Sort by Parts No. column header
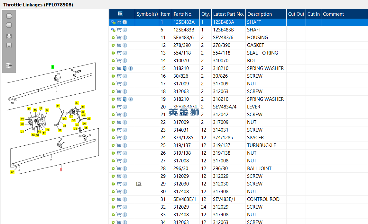368x224 pixels. pyautogui.click(x=183, y=14)
